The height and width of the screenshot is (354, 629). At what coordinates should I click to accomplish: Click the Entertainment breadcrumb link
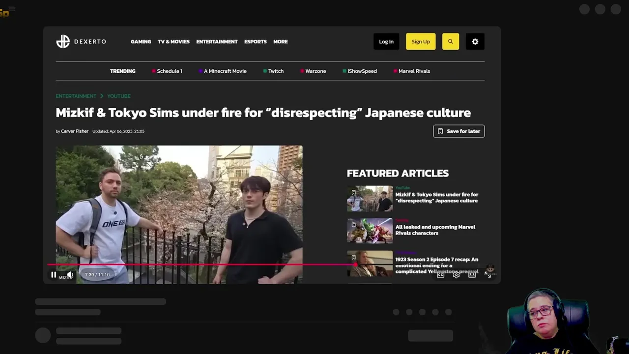(76, 96)
